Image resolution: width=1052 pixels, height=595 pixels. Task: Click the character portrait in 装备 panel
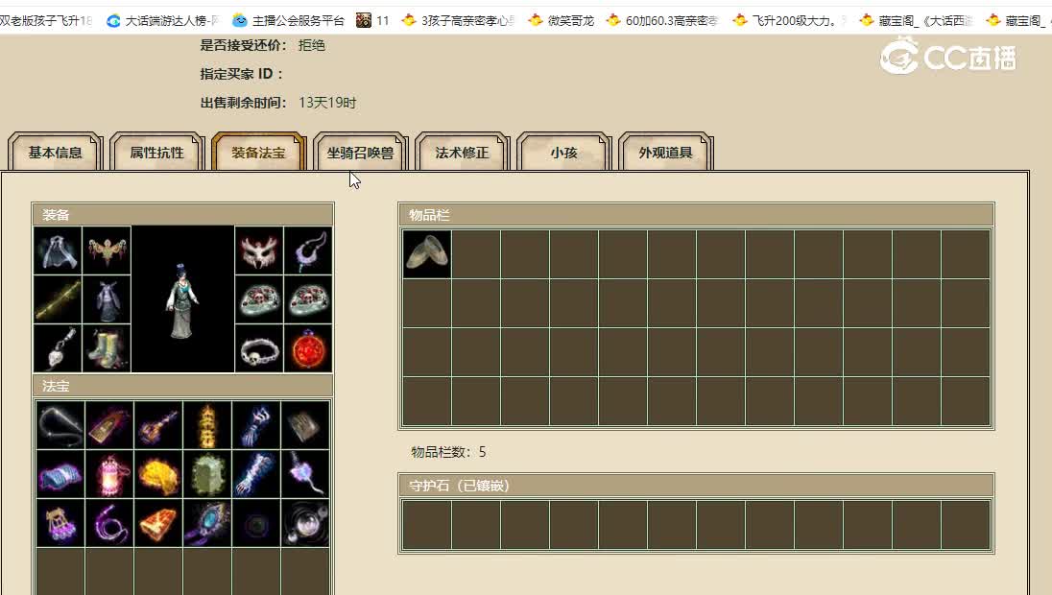click(x=182, y=299)
